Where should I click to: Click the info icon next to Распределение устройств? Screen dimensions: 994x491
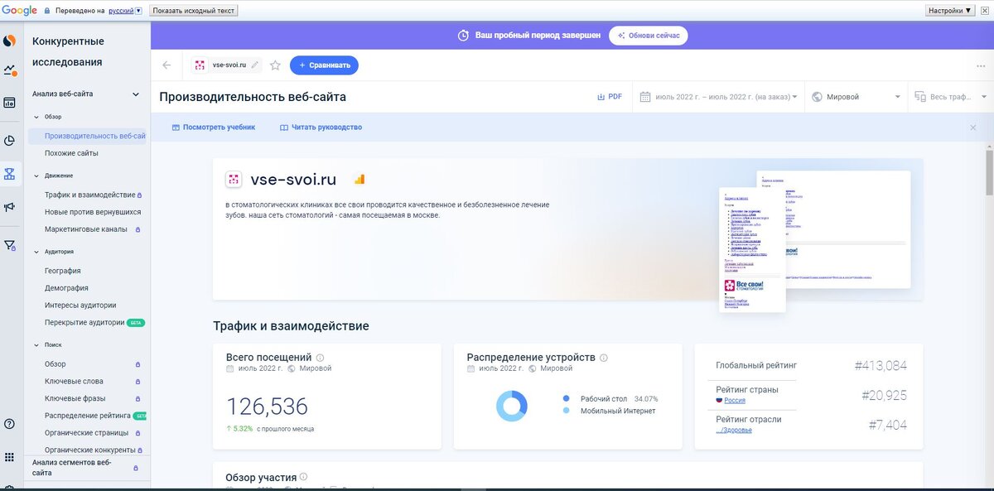click(603, 358)
